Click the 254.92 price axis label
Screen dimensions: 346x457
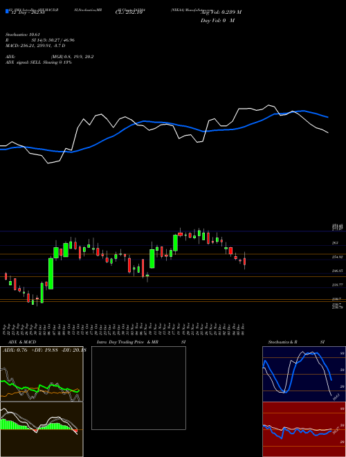tap(337, 257)
